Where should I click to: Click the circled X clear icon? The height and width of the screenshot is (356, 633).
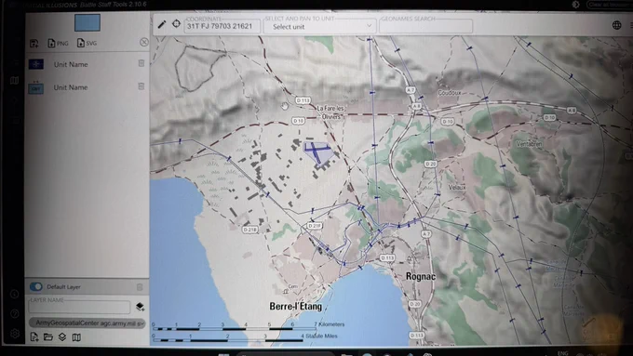coord(143,43)
